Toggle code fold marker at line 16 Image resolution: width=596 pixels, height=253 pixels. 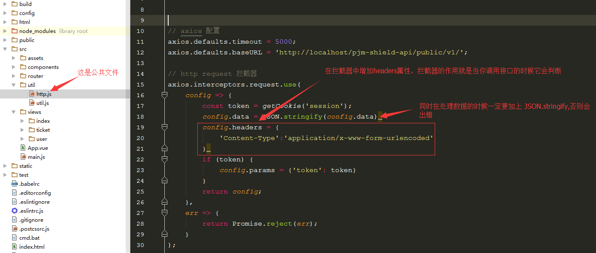[x=164, y=95]
